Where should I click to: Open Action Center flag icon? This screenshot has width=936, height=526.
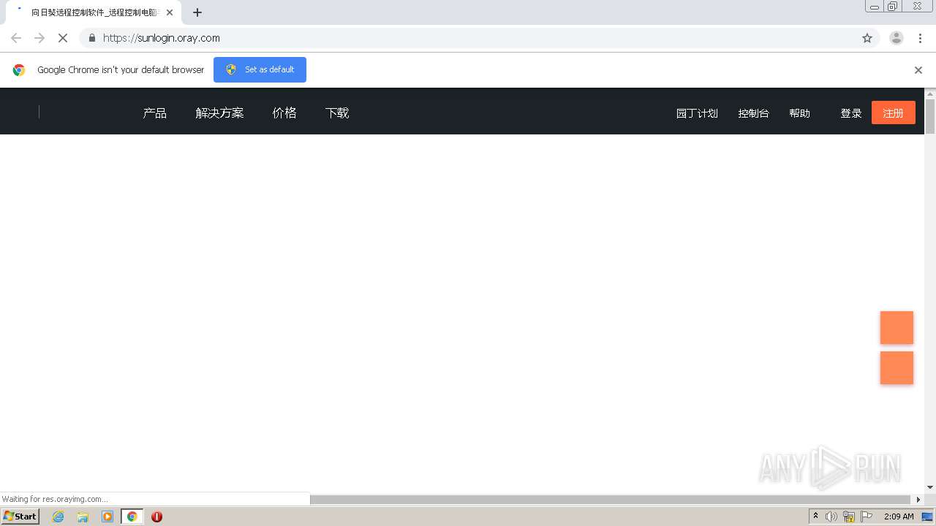pyautogui.click(x=867, y=517)
